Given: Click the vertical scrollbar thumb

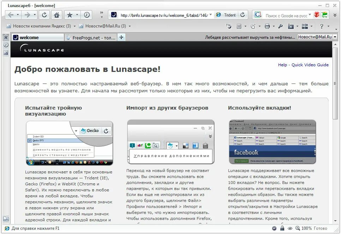Looking at the screenshot, I should pyautogui.click(x=335, y=84).
